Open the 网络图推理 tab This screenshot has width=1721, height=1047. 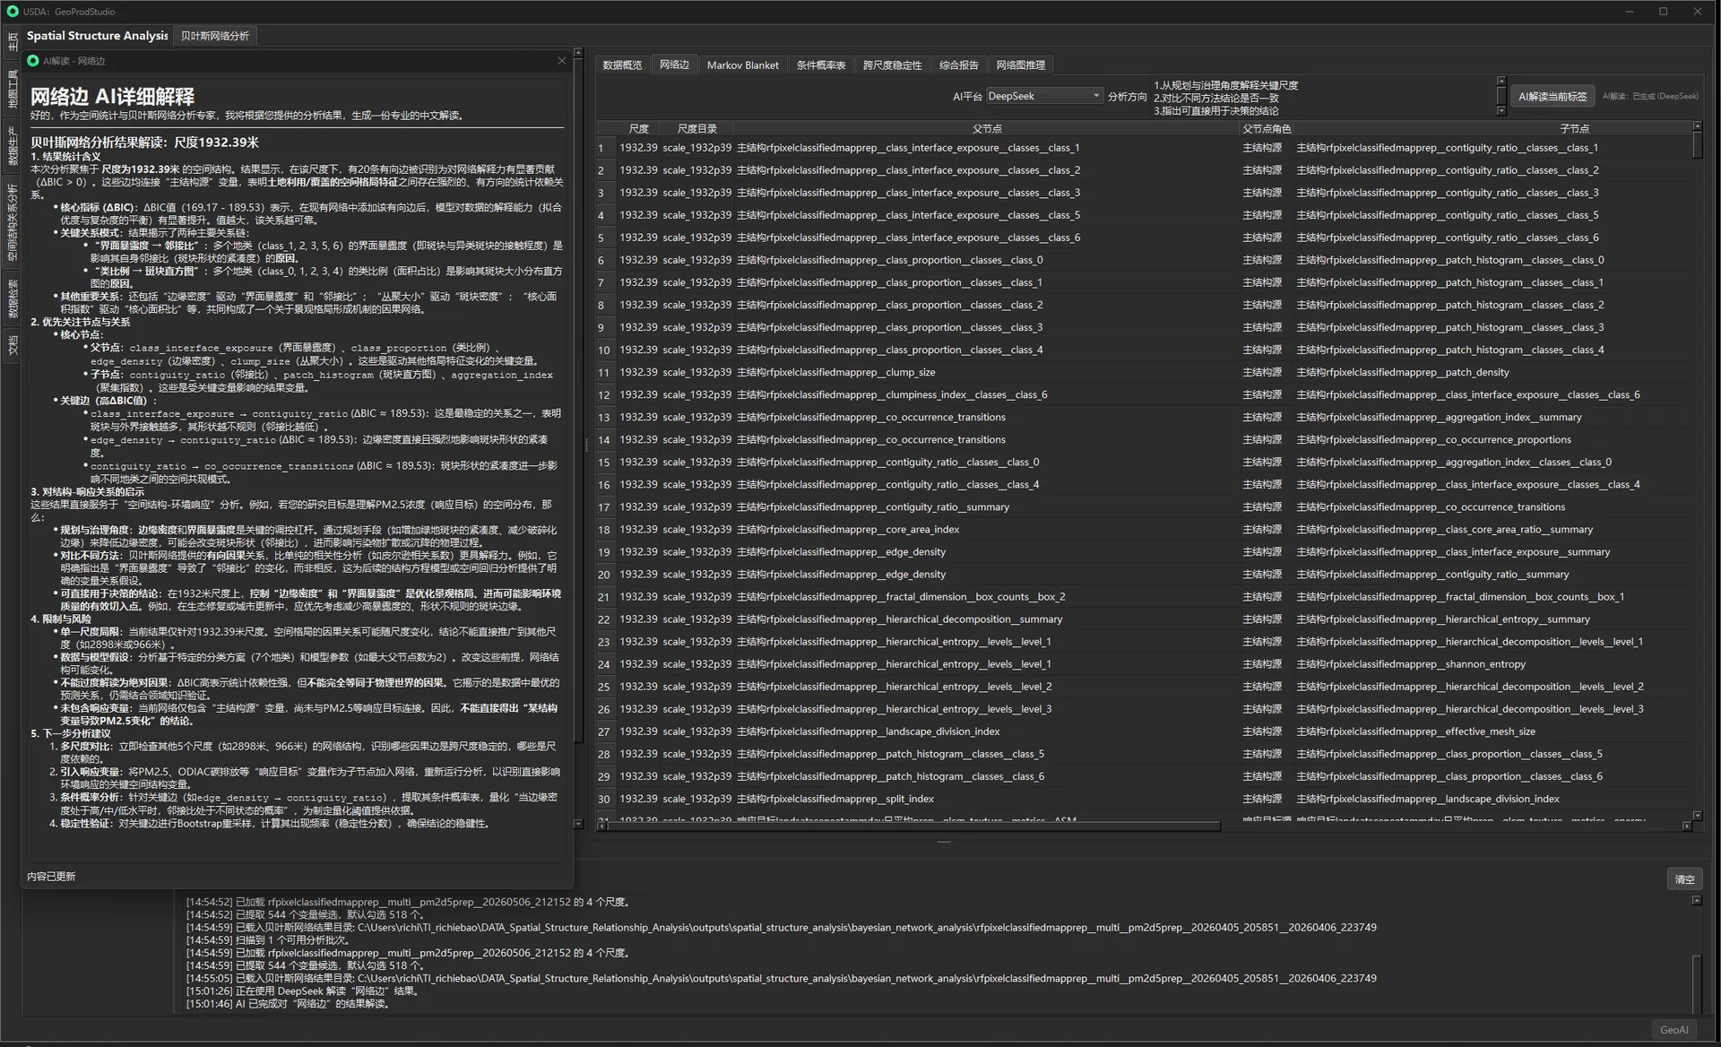[x=1020, y=65]
